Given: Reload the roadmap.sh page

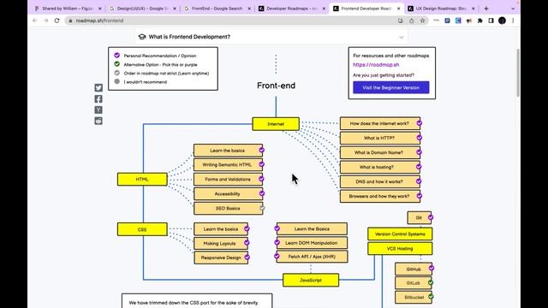Looking at the screenshot, I should pyautogui.click(x=57, y=21).
